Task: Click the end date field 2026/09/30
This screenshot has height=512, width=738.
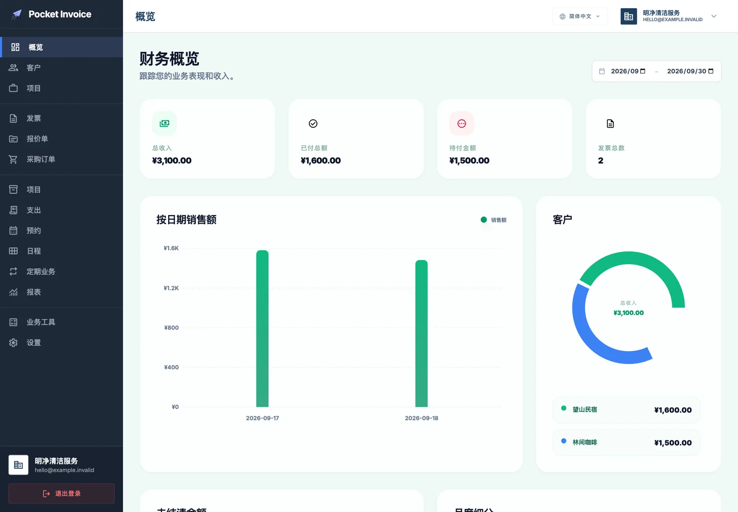Action: tap(690, 71)
